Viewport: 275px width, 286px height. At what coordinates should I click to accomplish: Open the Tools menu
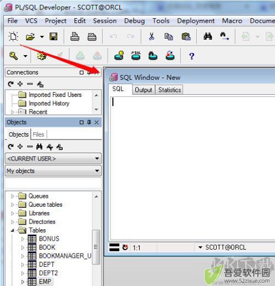click(161, 21)
